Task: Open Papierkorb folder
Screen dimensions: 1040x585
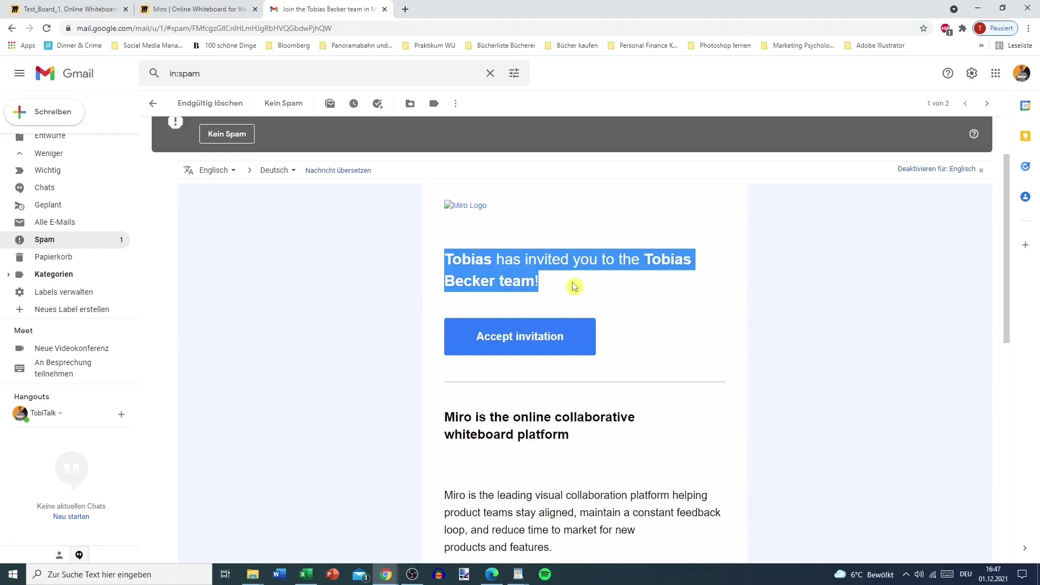Action: coord(53,257)
